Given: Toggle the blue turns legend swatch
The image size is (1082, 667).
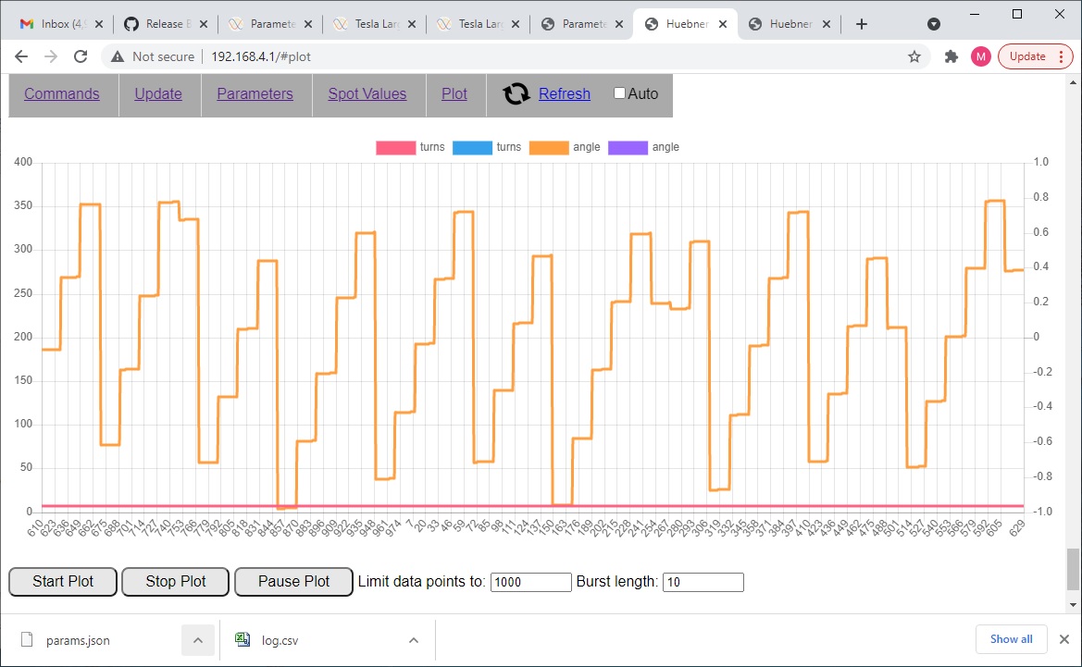Looking at the screenshot, I should 472,147.
